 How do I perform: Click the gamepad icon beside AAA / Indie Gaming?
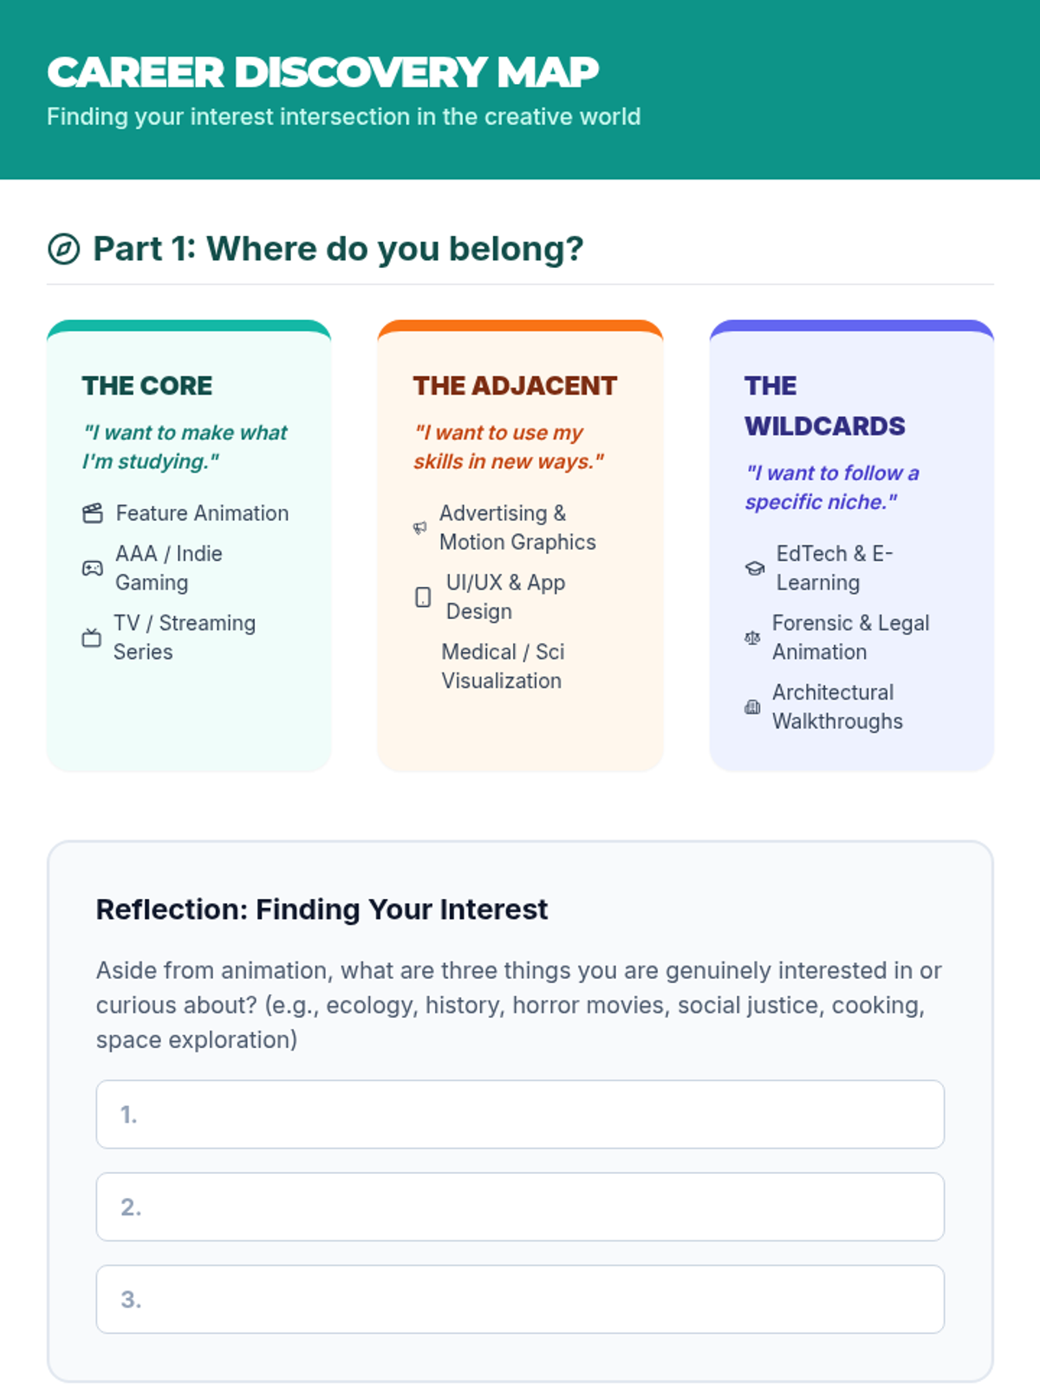click(x=92, y=568)
